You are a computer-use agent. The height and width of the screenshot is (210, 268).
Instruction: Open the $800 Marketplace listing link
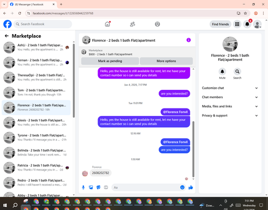(x=110, y=54)
